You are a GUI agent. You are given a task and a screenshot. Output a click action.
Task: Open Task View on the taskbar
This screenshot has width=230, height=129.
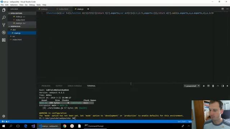pyautogui.click(x=18, y=126)
